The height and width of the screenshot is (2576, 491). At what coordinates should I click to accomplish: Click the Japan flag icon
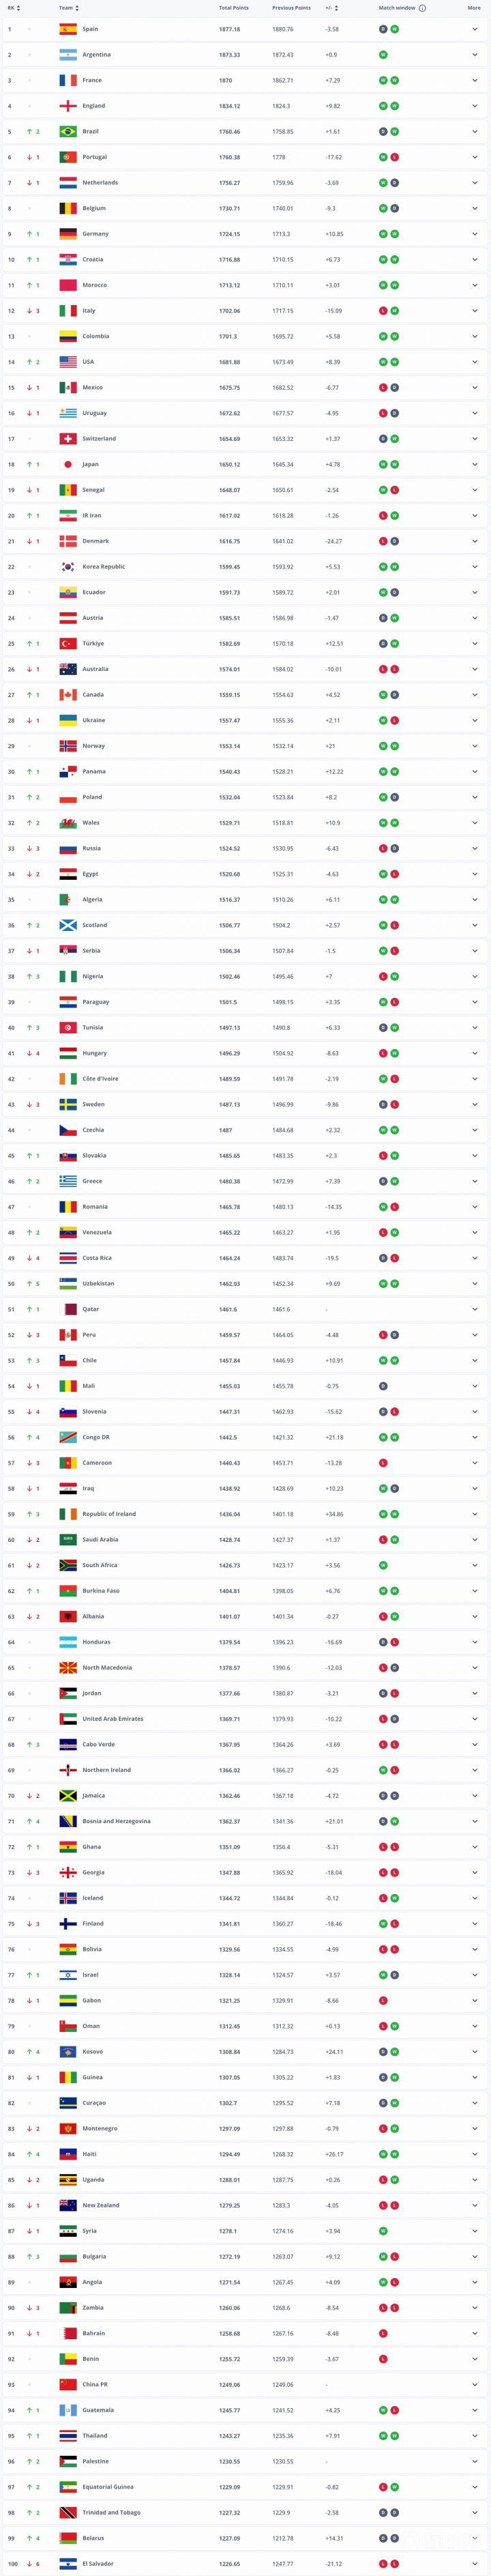68,464
